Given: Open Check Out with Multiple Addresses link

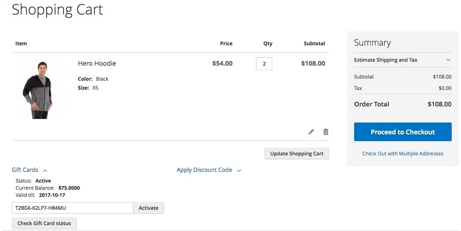Looking at the screenshot, I should tap(403, 154).
